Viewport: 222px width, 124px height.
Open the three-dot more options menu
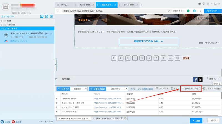(200, 11)
